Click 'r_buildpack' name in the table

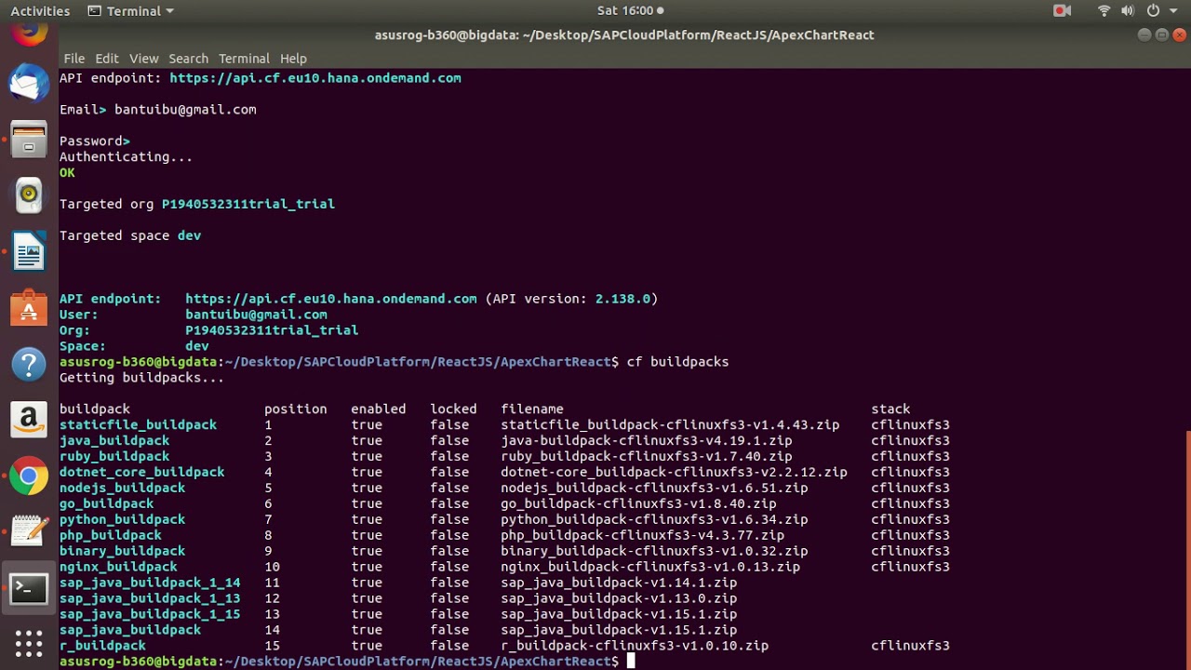[x=102, y=646]
